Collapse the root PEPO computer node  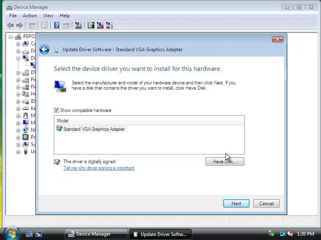[x=11, y=37]
